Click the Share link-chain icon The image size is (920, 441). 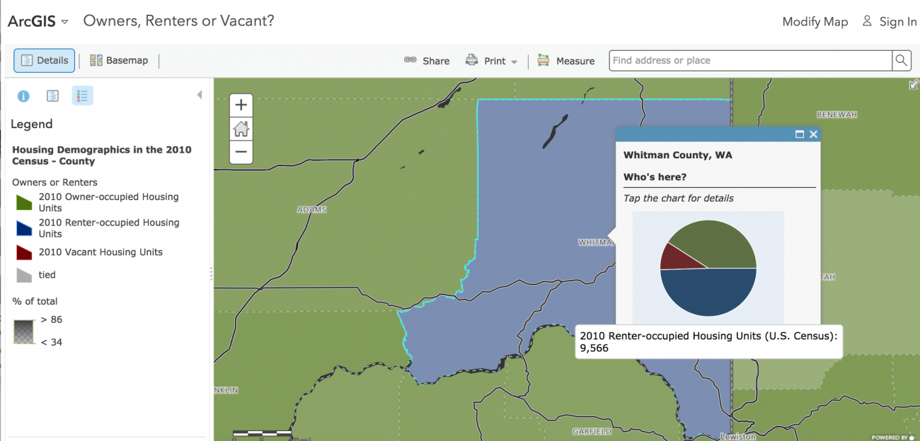tap(410, 60)
